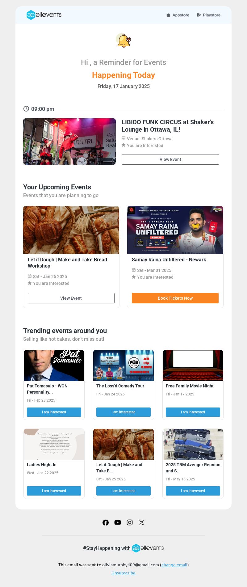Open the Samay Raina Unfiltered poster thumbnail
Screen dimensions: 247x587
[x=175, y=230]
